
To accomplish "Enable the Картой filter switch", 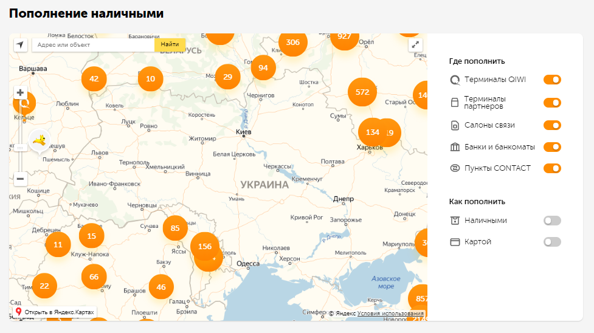I will (552, 242).
